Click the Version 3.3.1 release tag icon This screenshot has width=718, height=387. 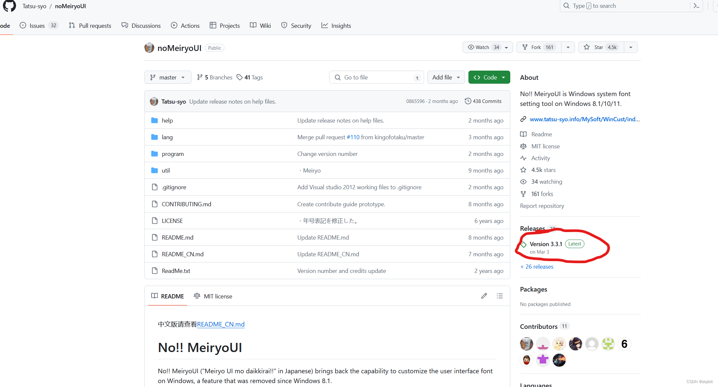(524, 244)
